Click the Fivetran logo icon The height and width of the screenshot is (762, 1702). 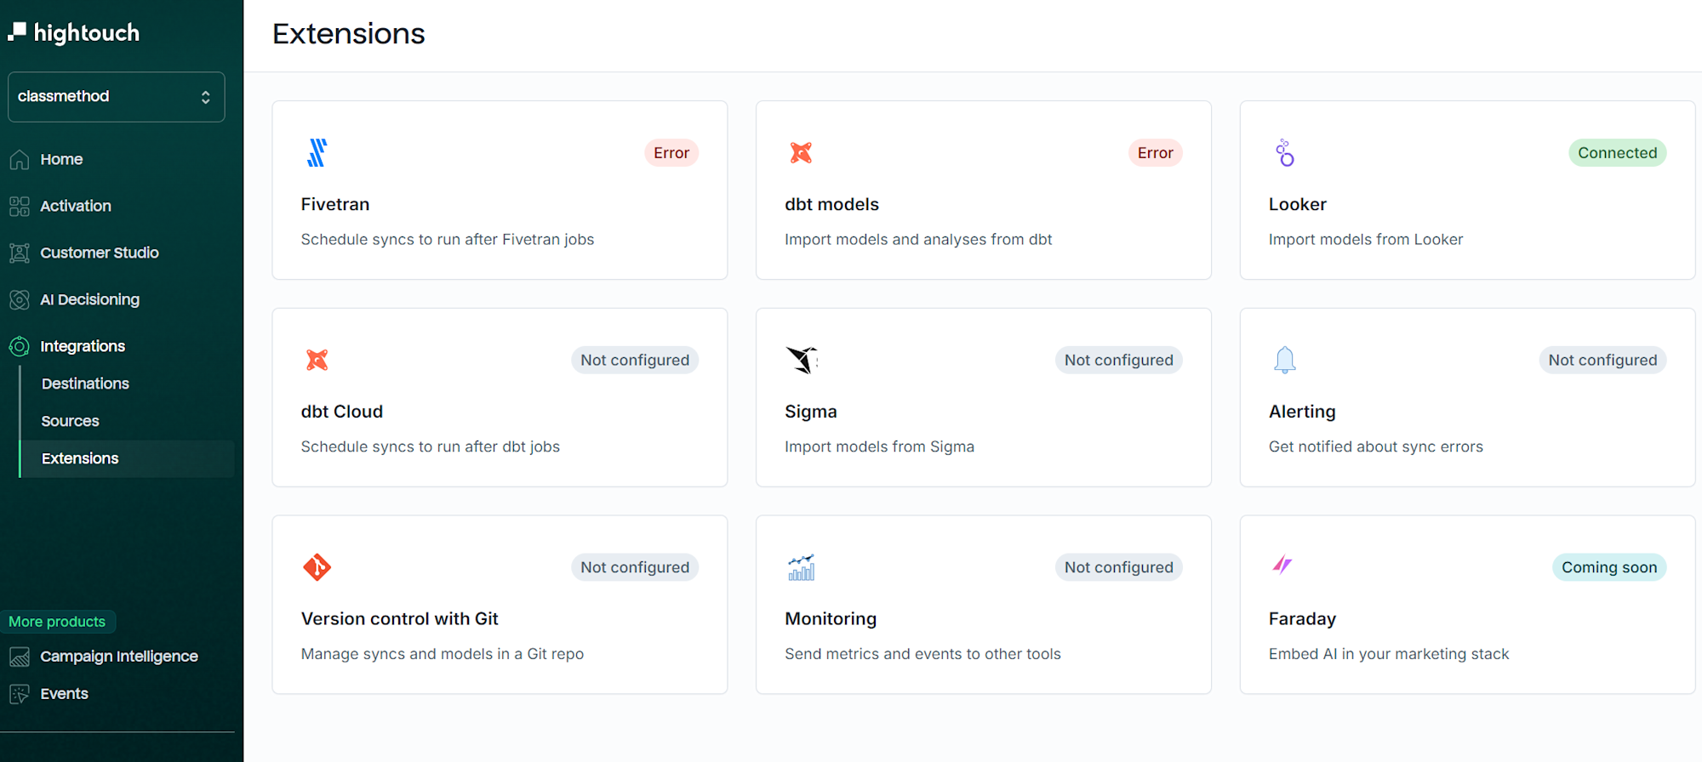317,153
